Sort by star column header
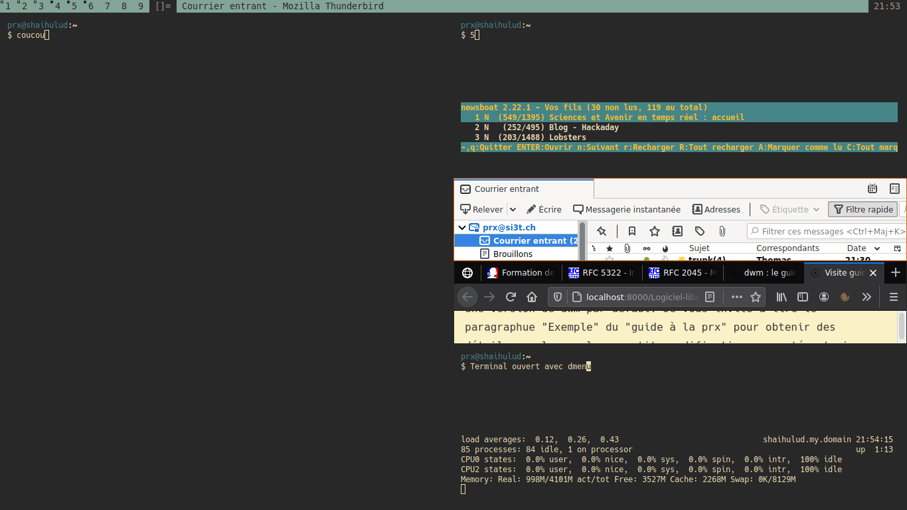 pos(610,248)
